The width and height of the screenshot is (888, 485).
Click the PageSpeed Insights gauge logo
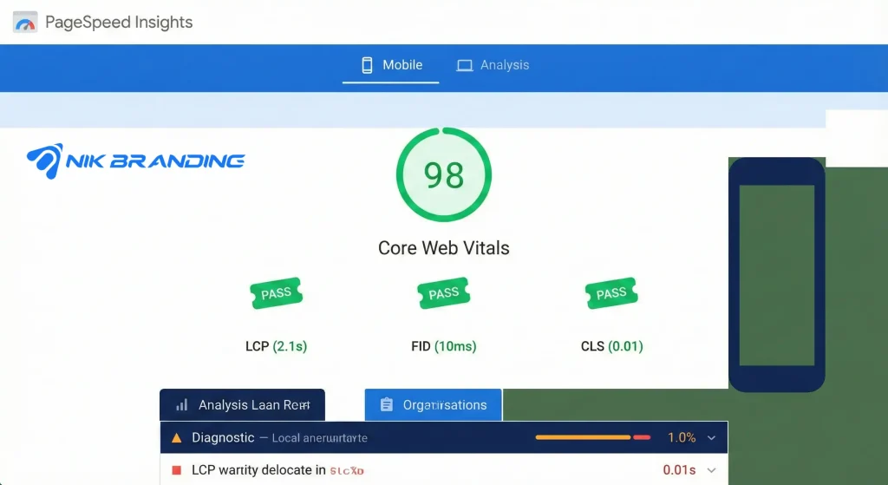25,22
